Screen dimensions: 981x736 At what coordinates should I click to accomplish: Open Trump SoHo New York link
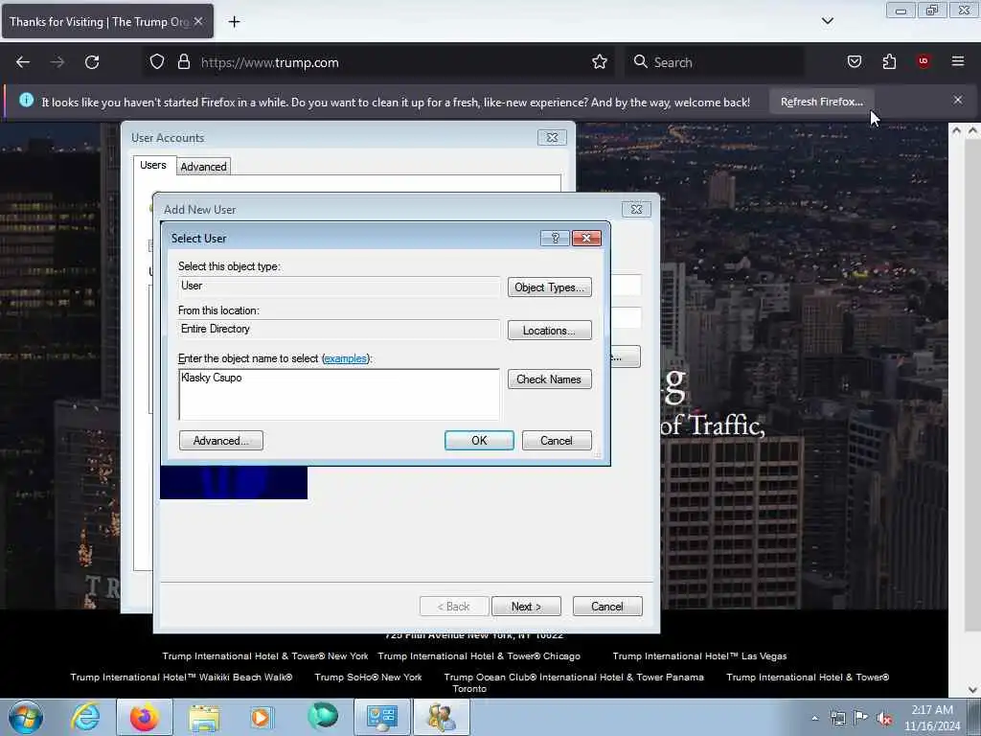point(368,678)
